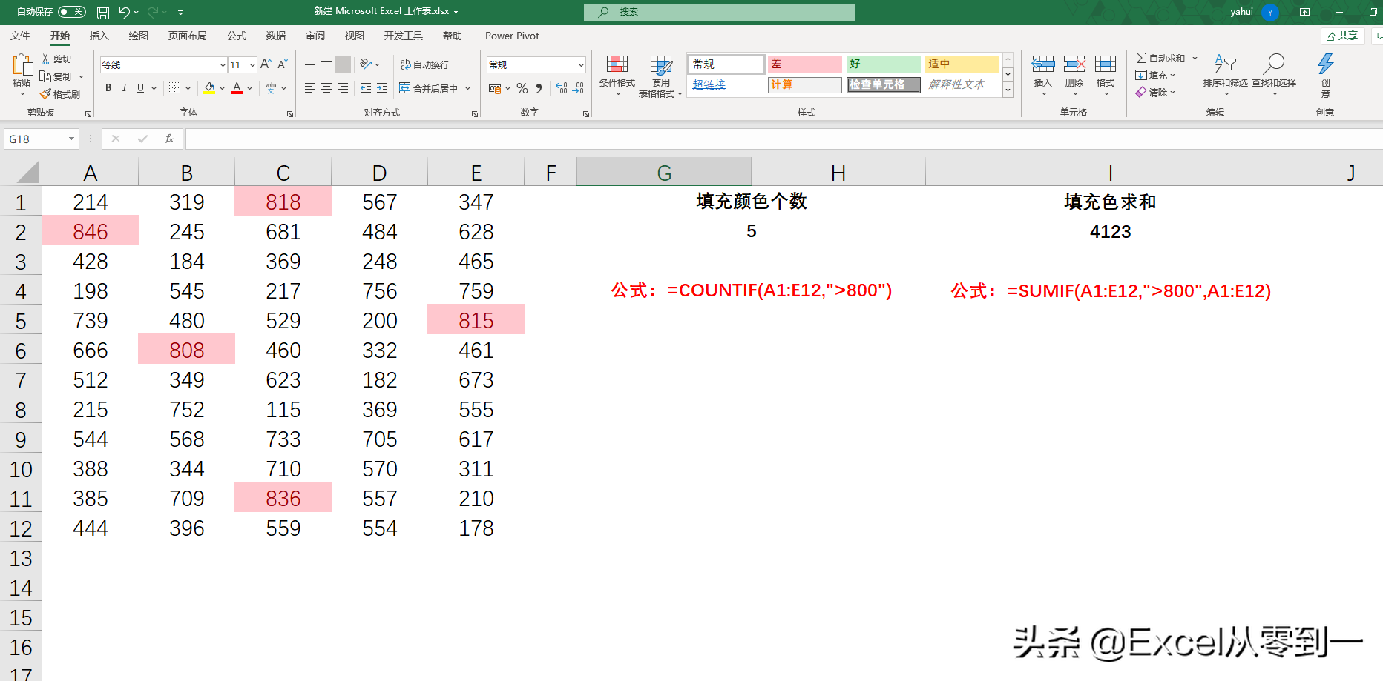The height and width of the screenshot is (681, 1383).
Task: Click the Sort and Filter icon
Action: 1225,64
